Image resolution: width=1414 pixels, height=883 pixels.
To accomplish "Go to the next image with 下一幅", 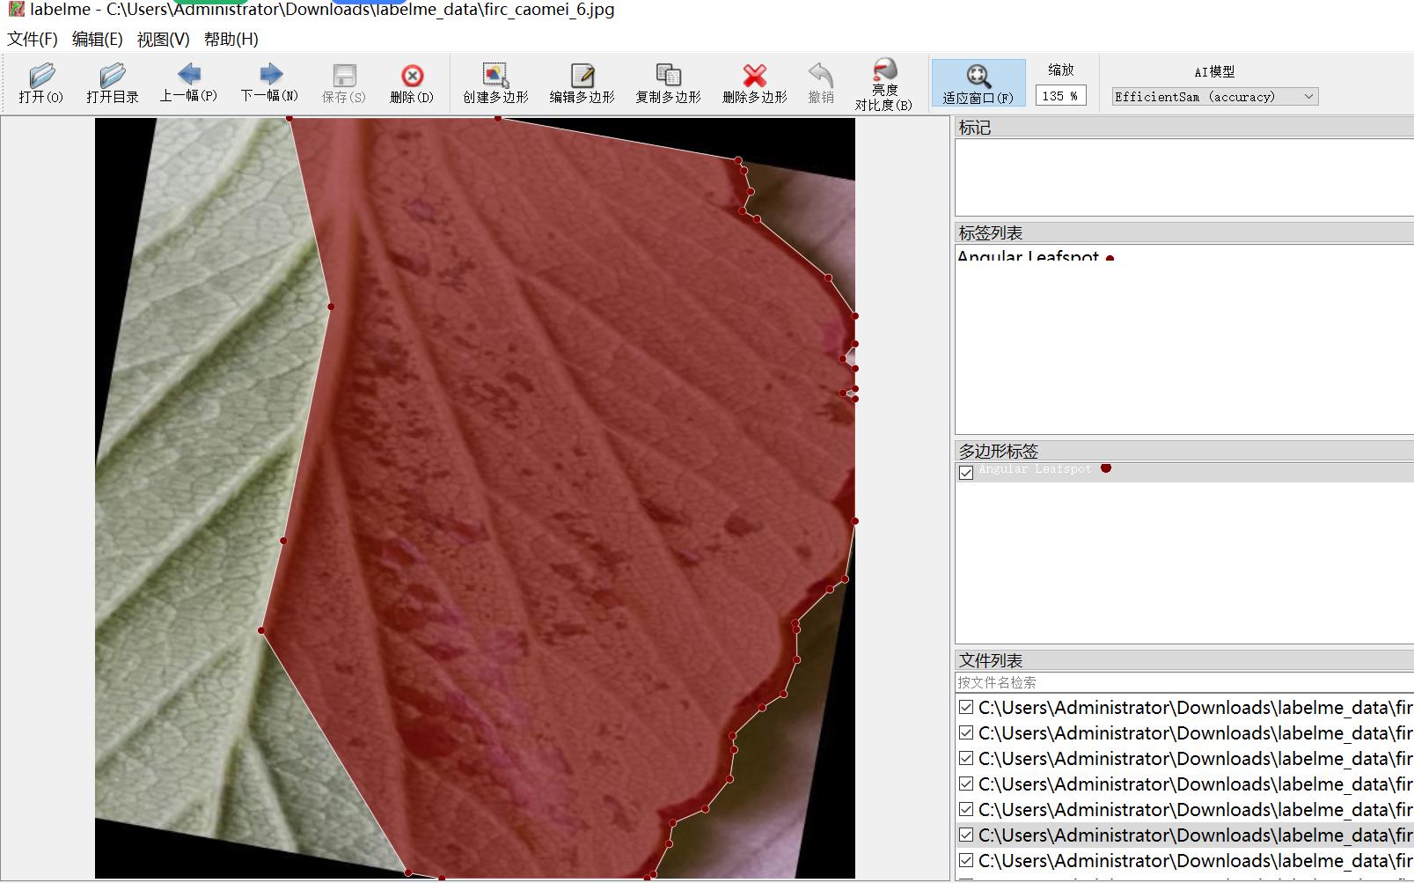I will pyautogui.click(x=269, y=84).
